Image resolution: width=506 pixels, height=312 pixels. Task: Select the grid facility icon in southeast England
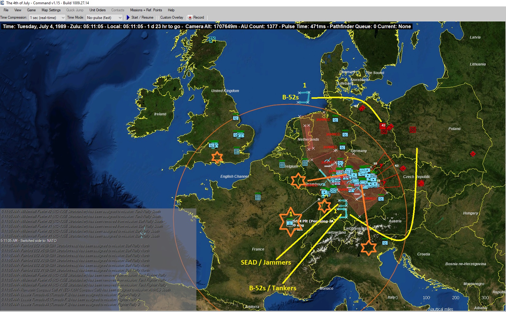coord(237,151)
